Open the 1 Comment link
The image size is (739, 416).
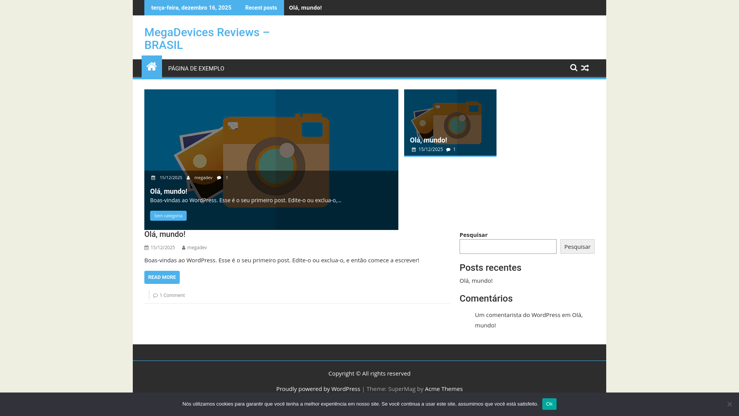(172, 295)
